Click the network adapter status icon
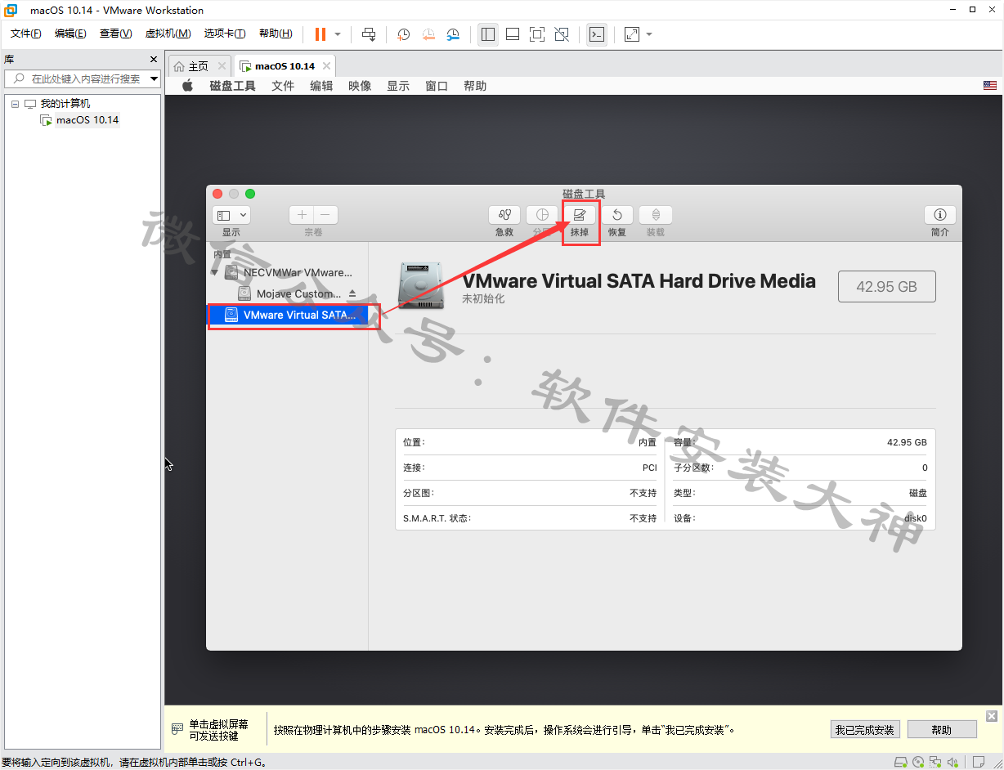The height and width of the screenshot is (770, 1004). [x=935, y=762]
